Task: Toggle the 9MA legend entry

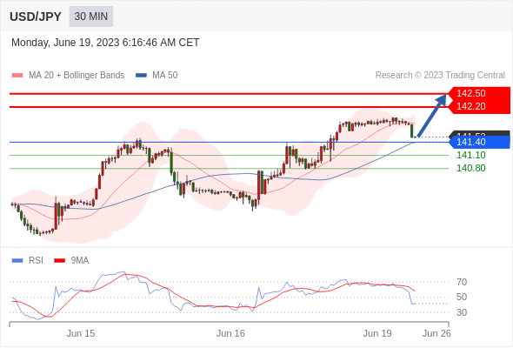Action: pos(71,261)
